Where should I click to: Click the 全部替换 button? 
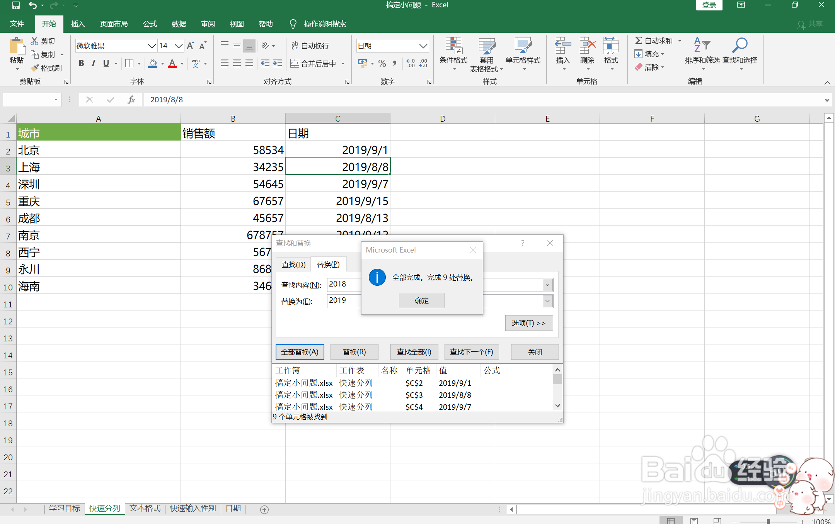coord(300,352)
